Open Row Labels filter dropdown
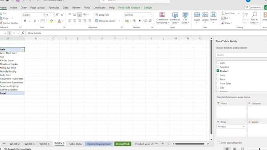Image resolution: width=267 pixels, height=150 pixels. tap(23, 49)
